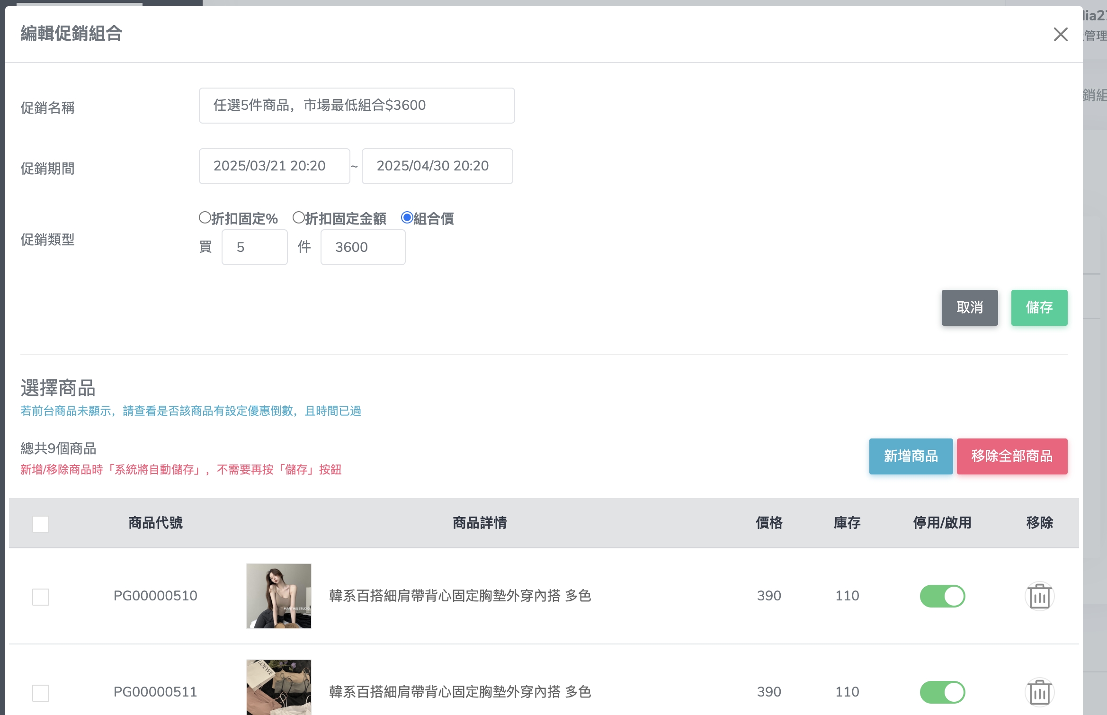The image size is (1107, 715).
Task: Delete product PG00000510 with trash icon
Action: (x=1039, y=596)
